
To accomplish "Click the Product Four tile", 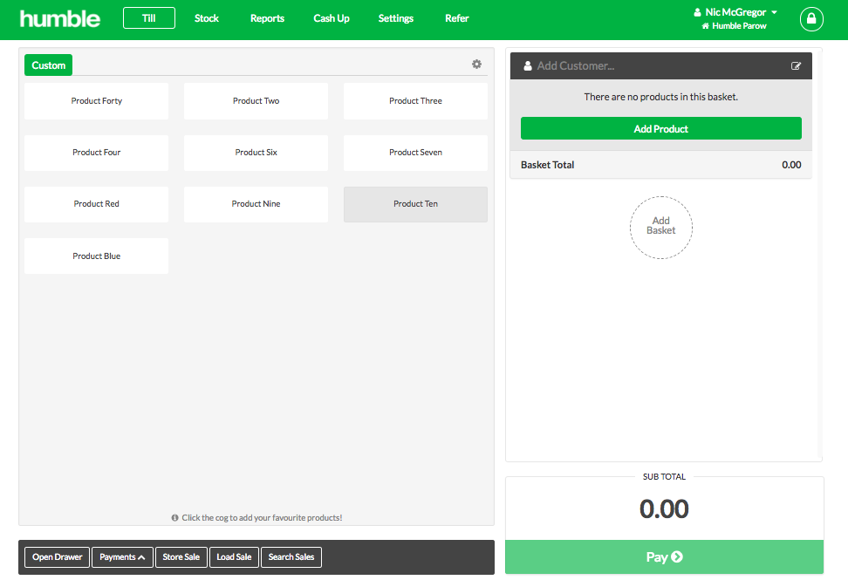I will [96, 153].
